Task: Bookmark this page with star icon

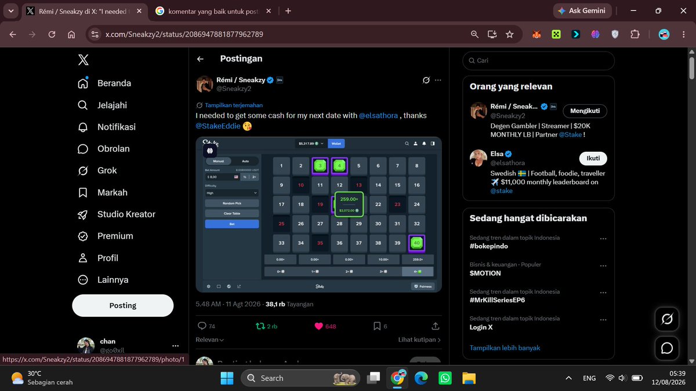Action: click(x=509, y=34)
